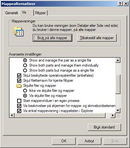The image size is (130, 148).
Task: Uncheck Skjul beskyttede operativsystemfiler checkbox
Action: [x=19, y=75]
